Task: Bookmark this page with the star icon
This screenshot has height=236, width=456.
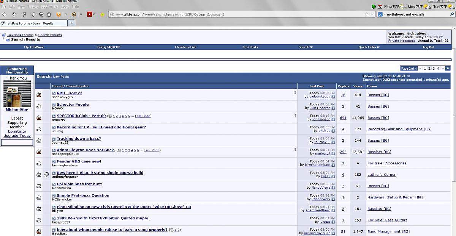Action: (367, 14)
